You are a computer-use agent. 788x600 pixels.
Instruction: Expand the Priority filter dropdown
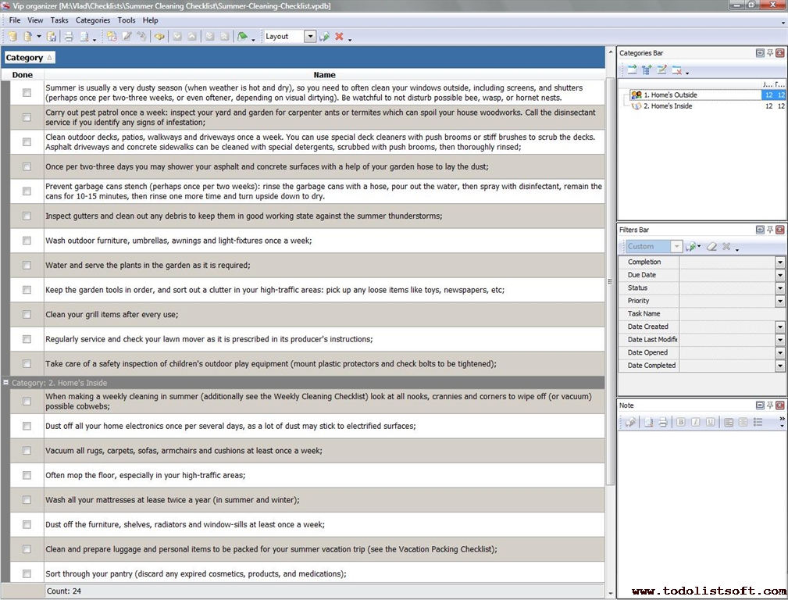779,301
